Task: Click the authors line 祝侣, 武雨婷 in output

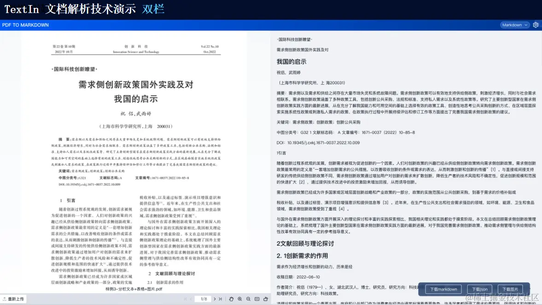Action: pyautogui.click(x=289, y=73)
